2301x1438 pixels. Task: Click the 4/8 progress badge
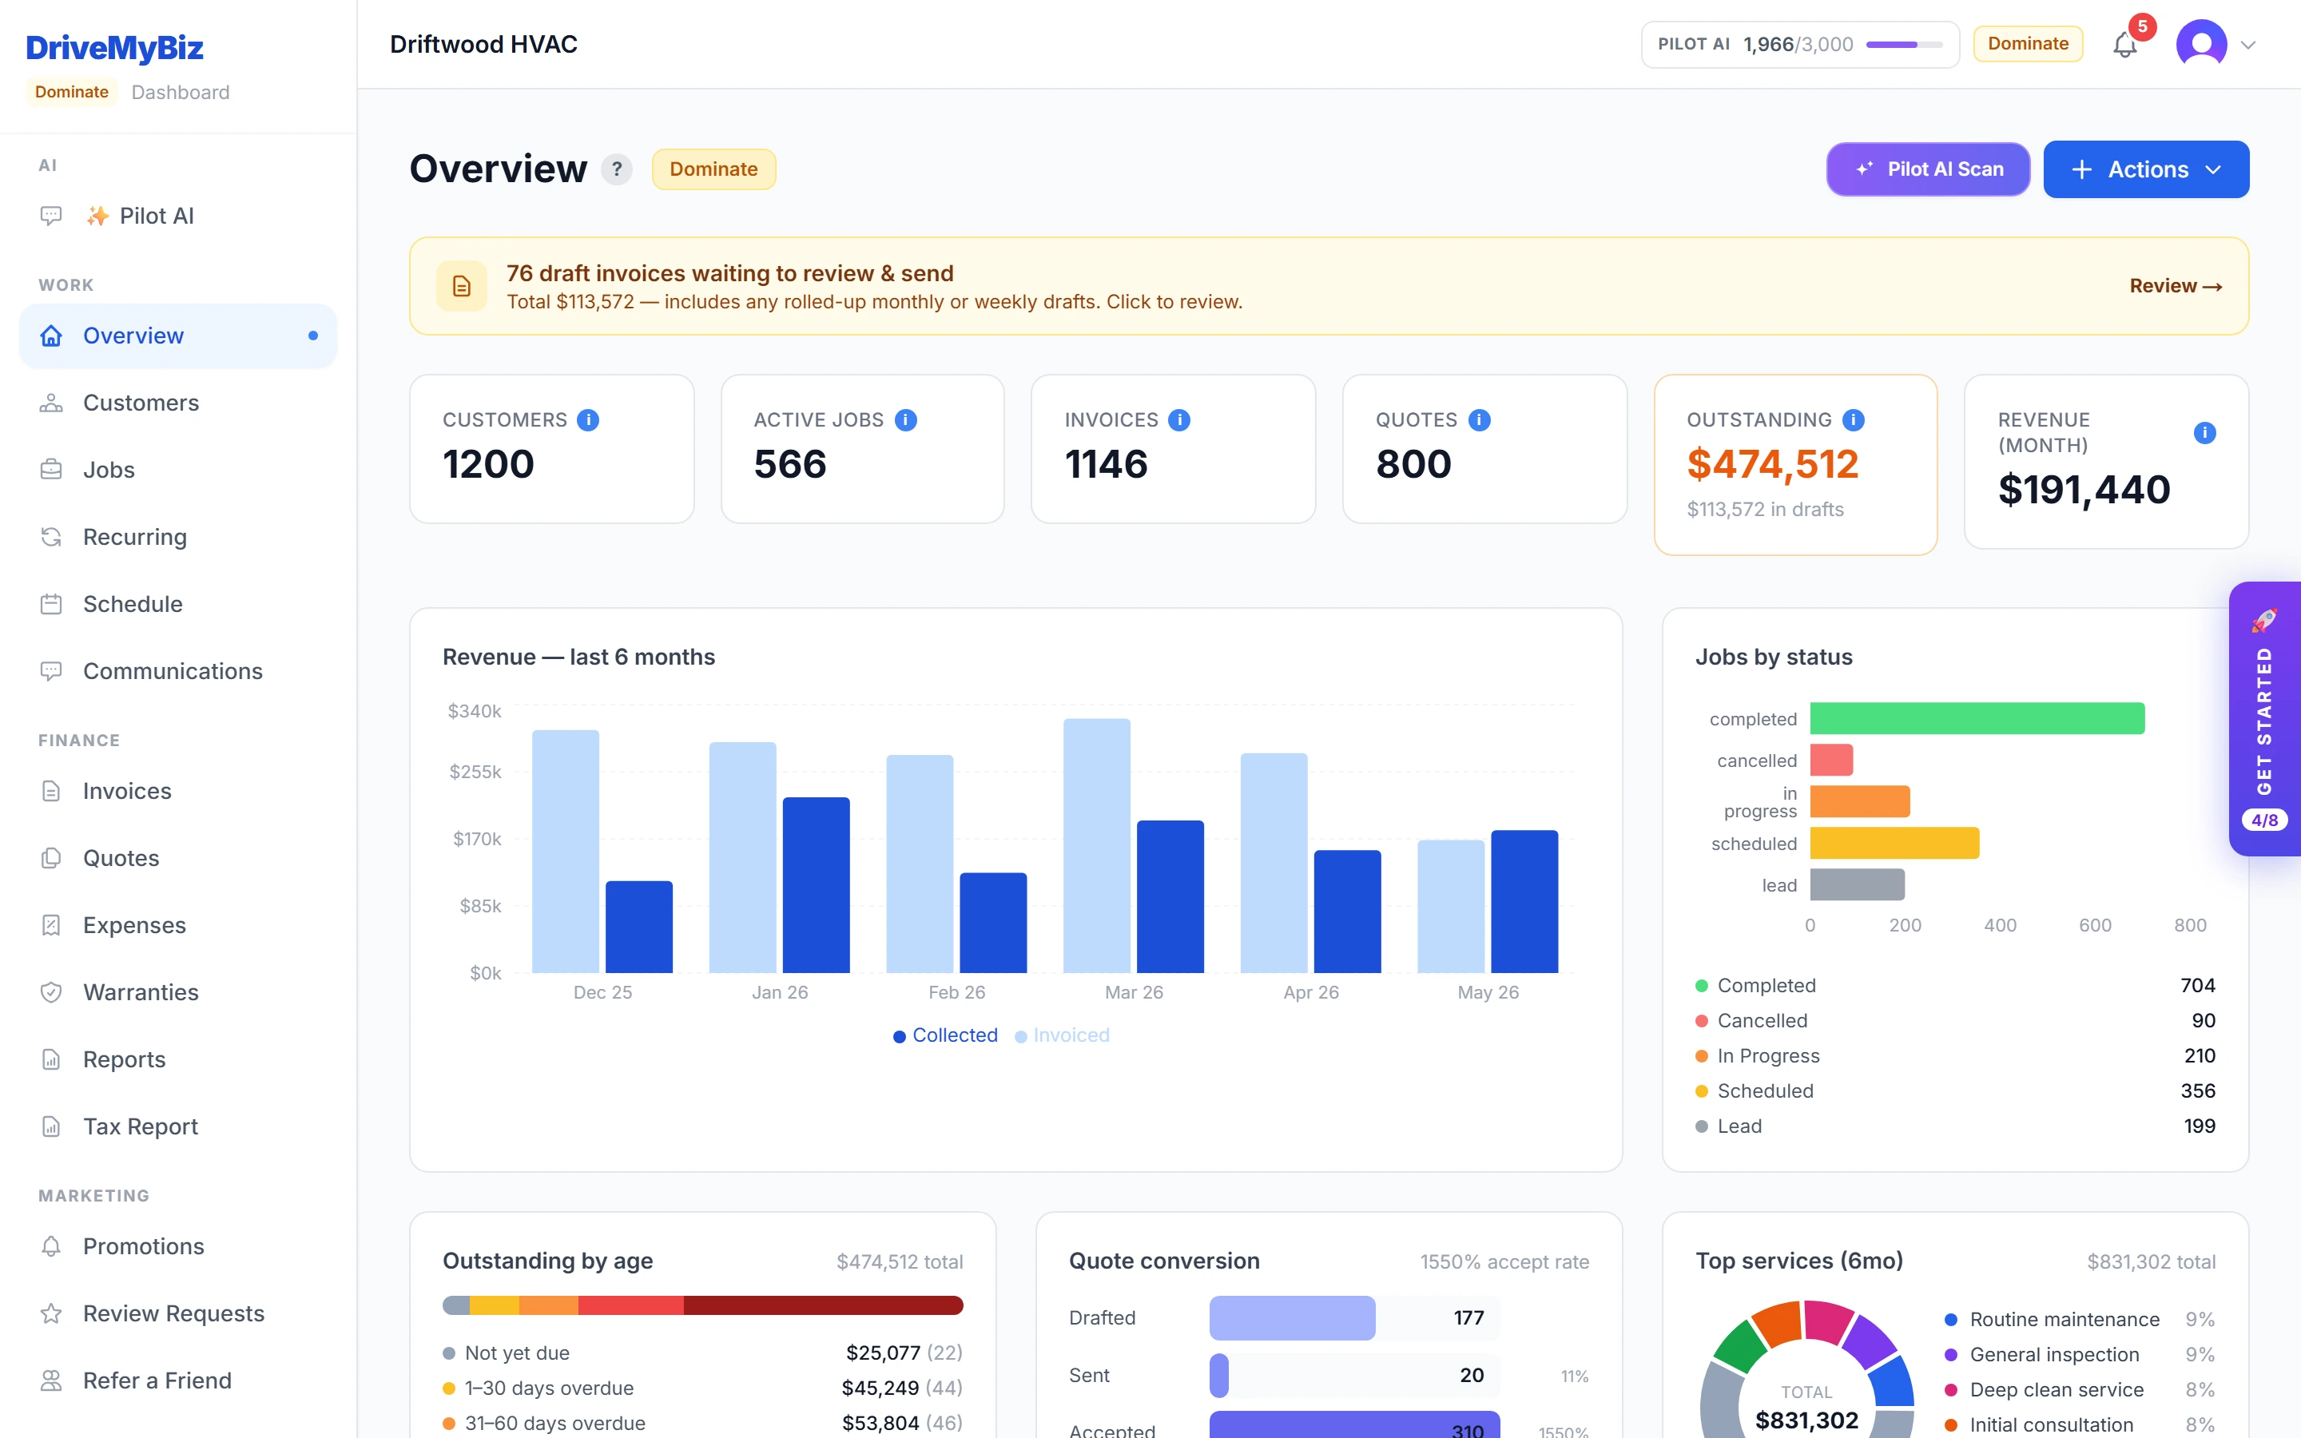click(x=2265, y=820)
